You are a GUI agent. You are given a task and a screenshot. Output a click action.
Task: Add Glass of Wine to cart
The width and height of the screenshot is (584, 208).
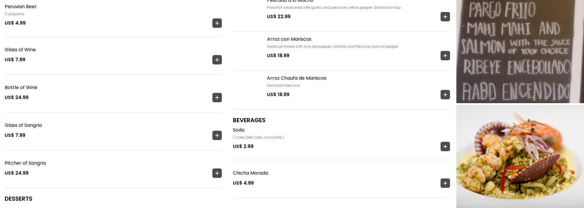click(217, 60)
